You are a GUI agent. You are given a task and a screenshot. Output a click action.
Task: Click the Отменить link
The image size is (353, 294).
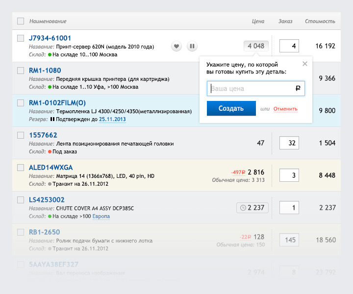point(285,109)
